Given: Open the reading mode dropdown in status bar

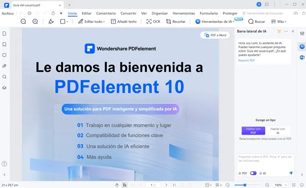Looking at the screenshot, I should point(219,185).
